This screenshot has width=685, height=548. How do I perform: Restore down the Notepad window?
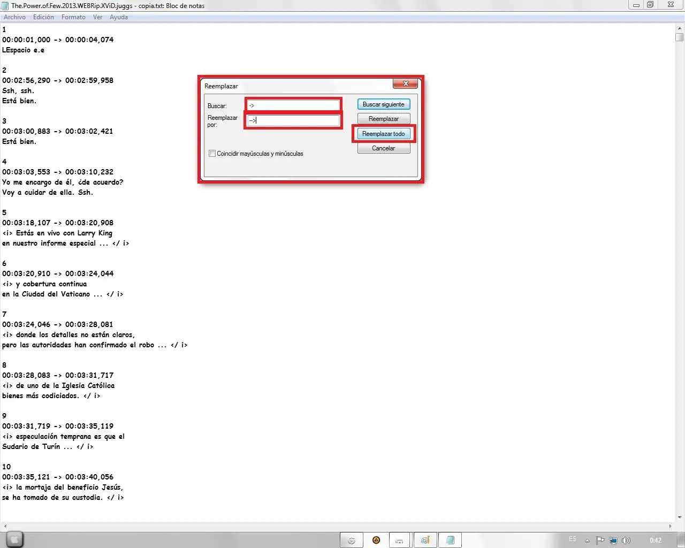point(650,5)
